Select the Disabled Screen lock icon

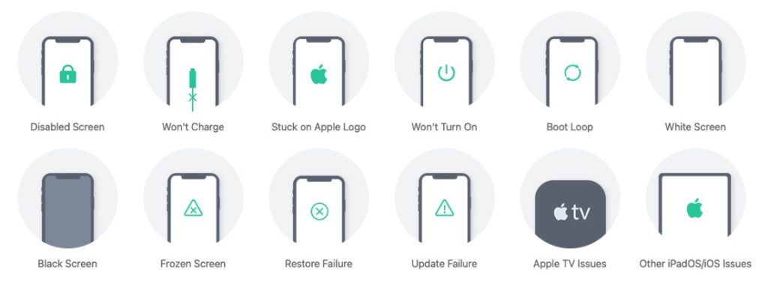67,74
